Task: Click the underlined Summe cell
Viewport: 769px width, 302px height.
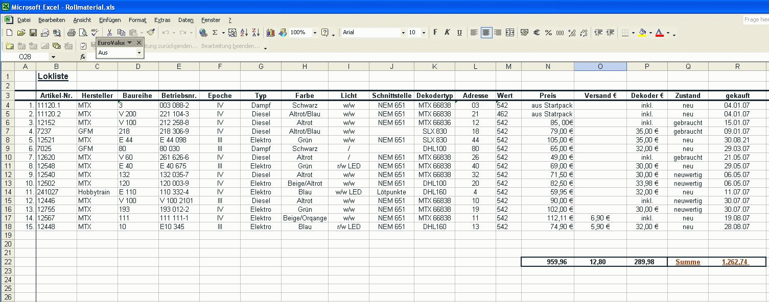Action: [688, 262]
